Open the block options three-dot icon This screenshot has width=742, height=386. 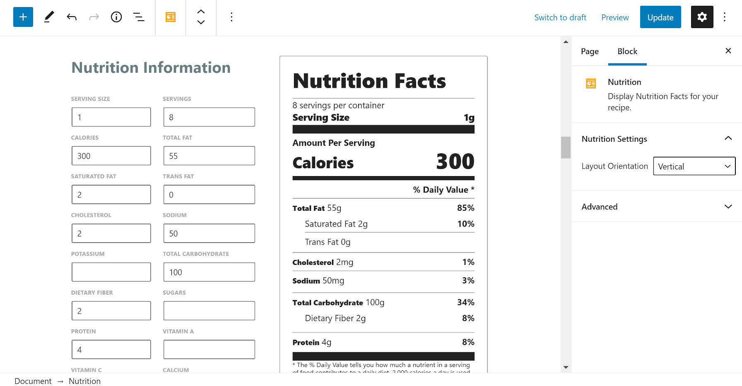[x=231, y=17]
